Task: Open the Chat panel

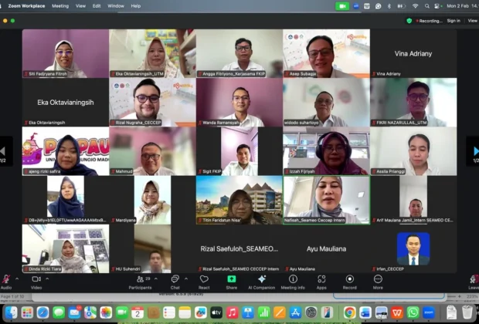Action: 175,281
